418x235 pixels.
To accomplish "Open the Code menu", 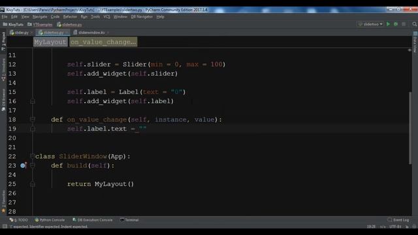I will click(x=55, y=16).
